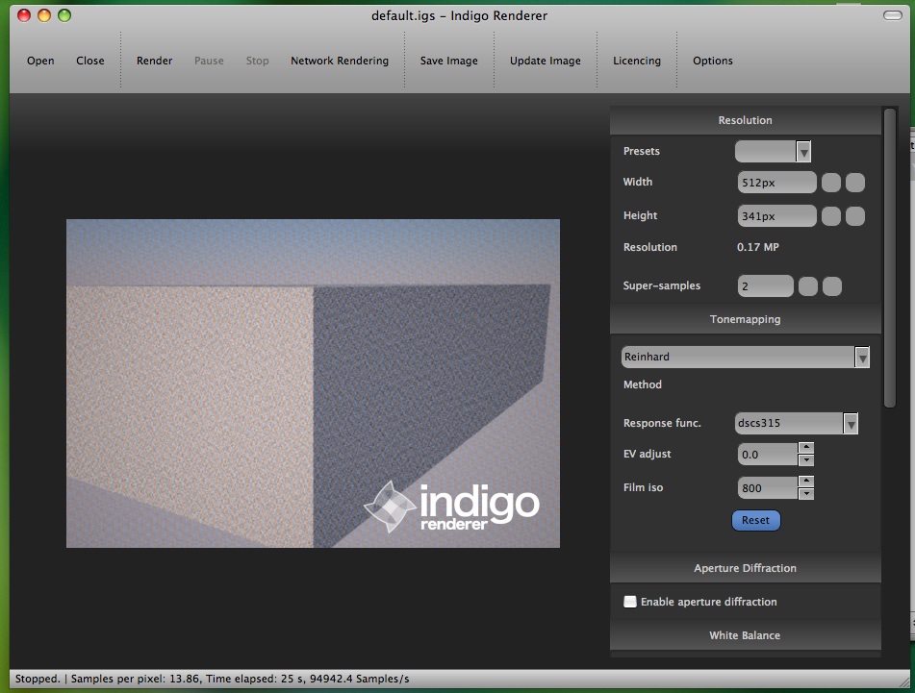Click the button directly beside the Width field
This screenshot has width=915, height=693.
click(831, 183)
